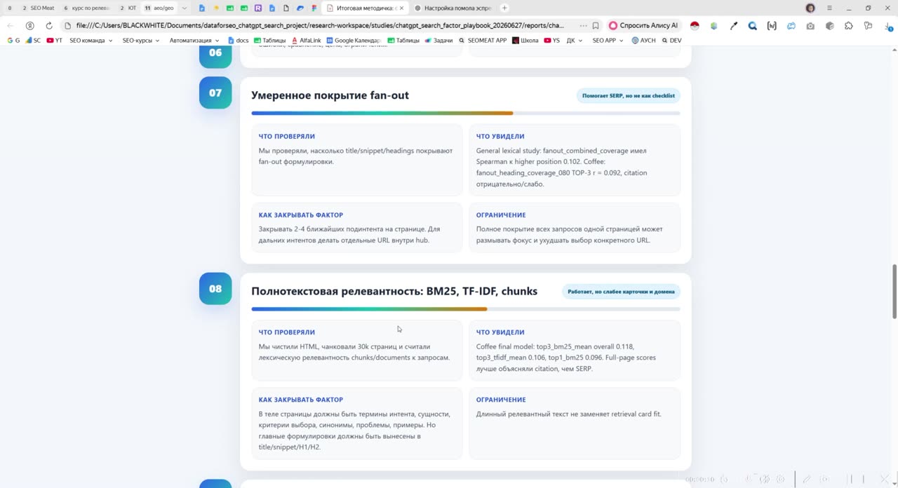Open the YT YouTube bookmark
898x488 pixels.
click(55, 41)
